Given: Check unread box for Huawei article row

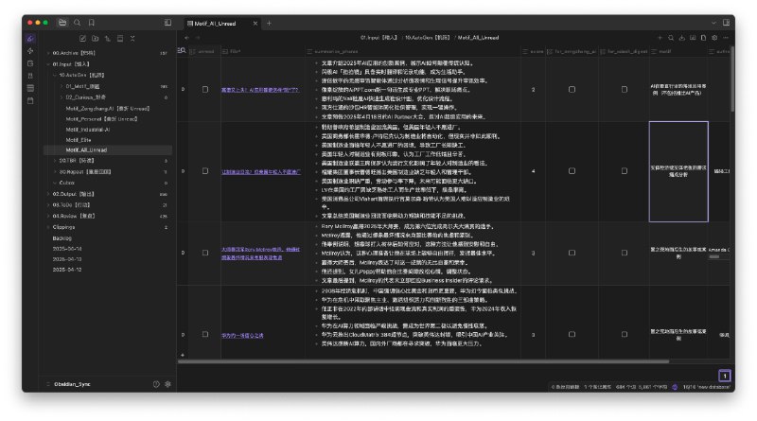Looking at the screenshot, I should (205, 334).
